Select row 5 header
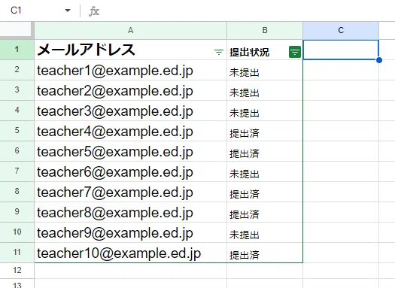395x288 pixels. click(17, 131)
